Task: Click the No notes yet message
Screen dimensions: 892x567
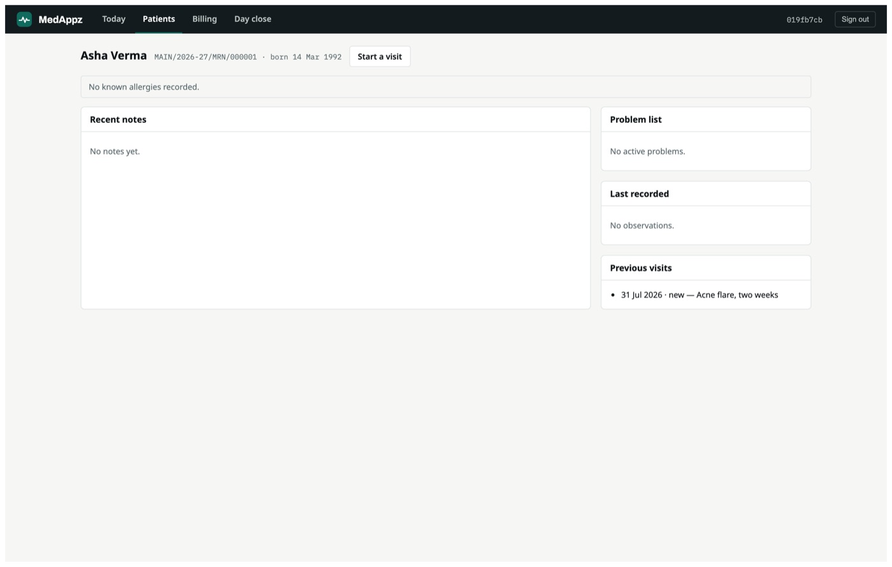Action: click(x=115, y=151)
